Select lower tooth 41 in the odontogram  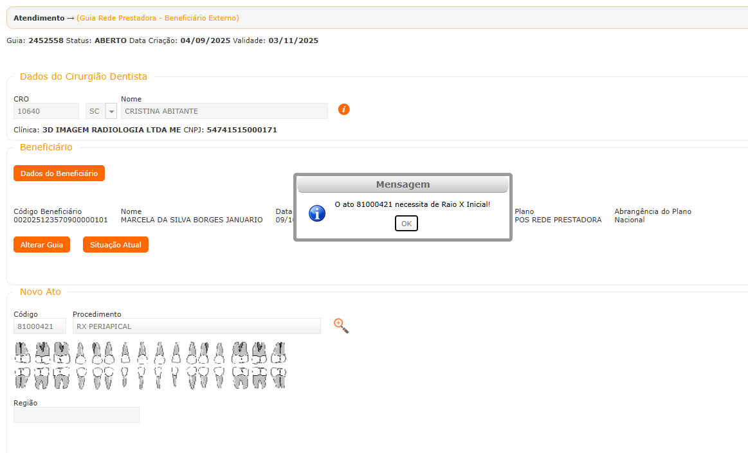(141, 378)
